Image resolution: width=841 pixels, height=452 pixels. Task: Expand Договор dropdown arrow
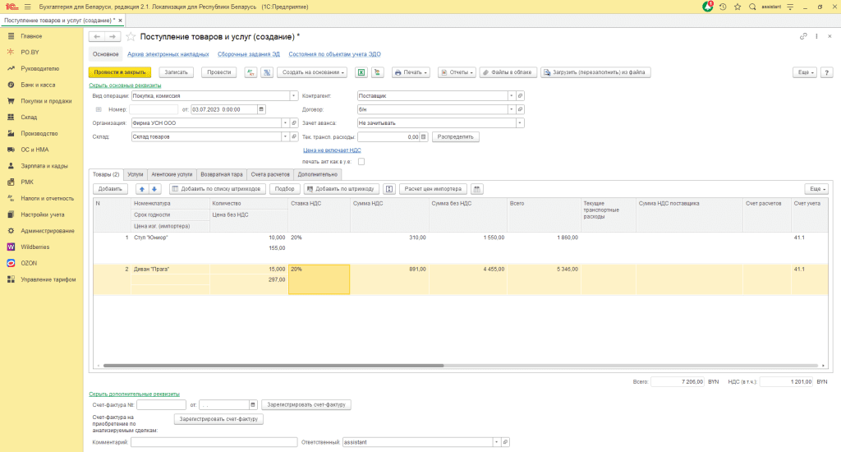[512, 109]
